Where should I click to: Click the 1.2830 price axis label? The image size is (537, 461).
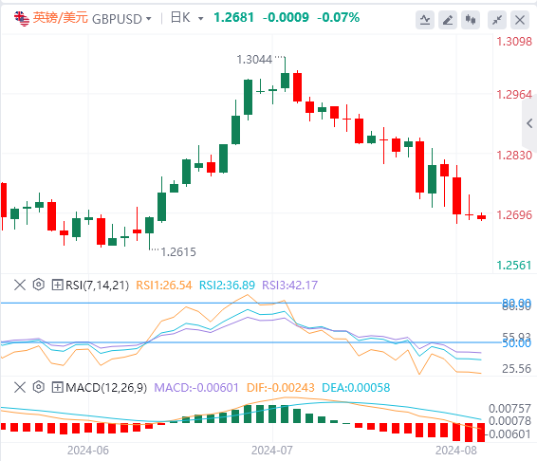514,156
